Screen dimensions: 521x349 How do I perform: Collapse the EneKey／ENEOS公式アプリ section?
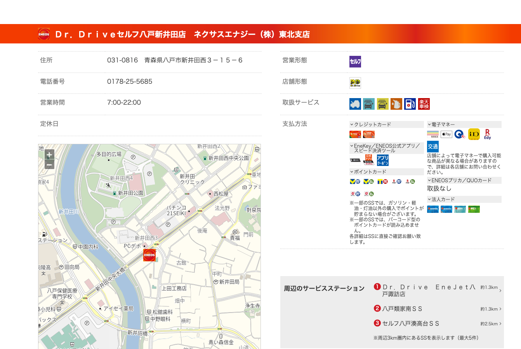click(386, 148)
